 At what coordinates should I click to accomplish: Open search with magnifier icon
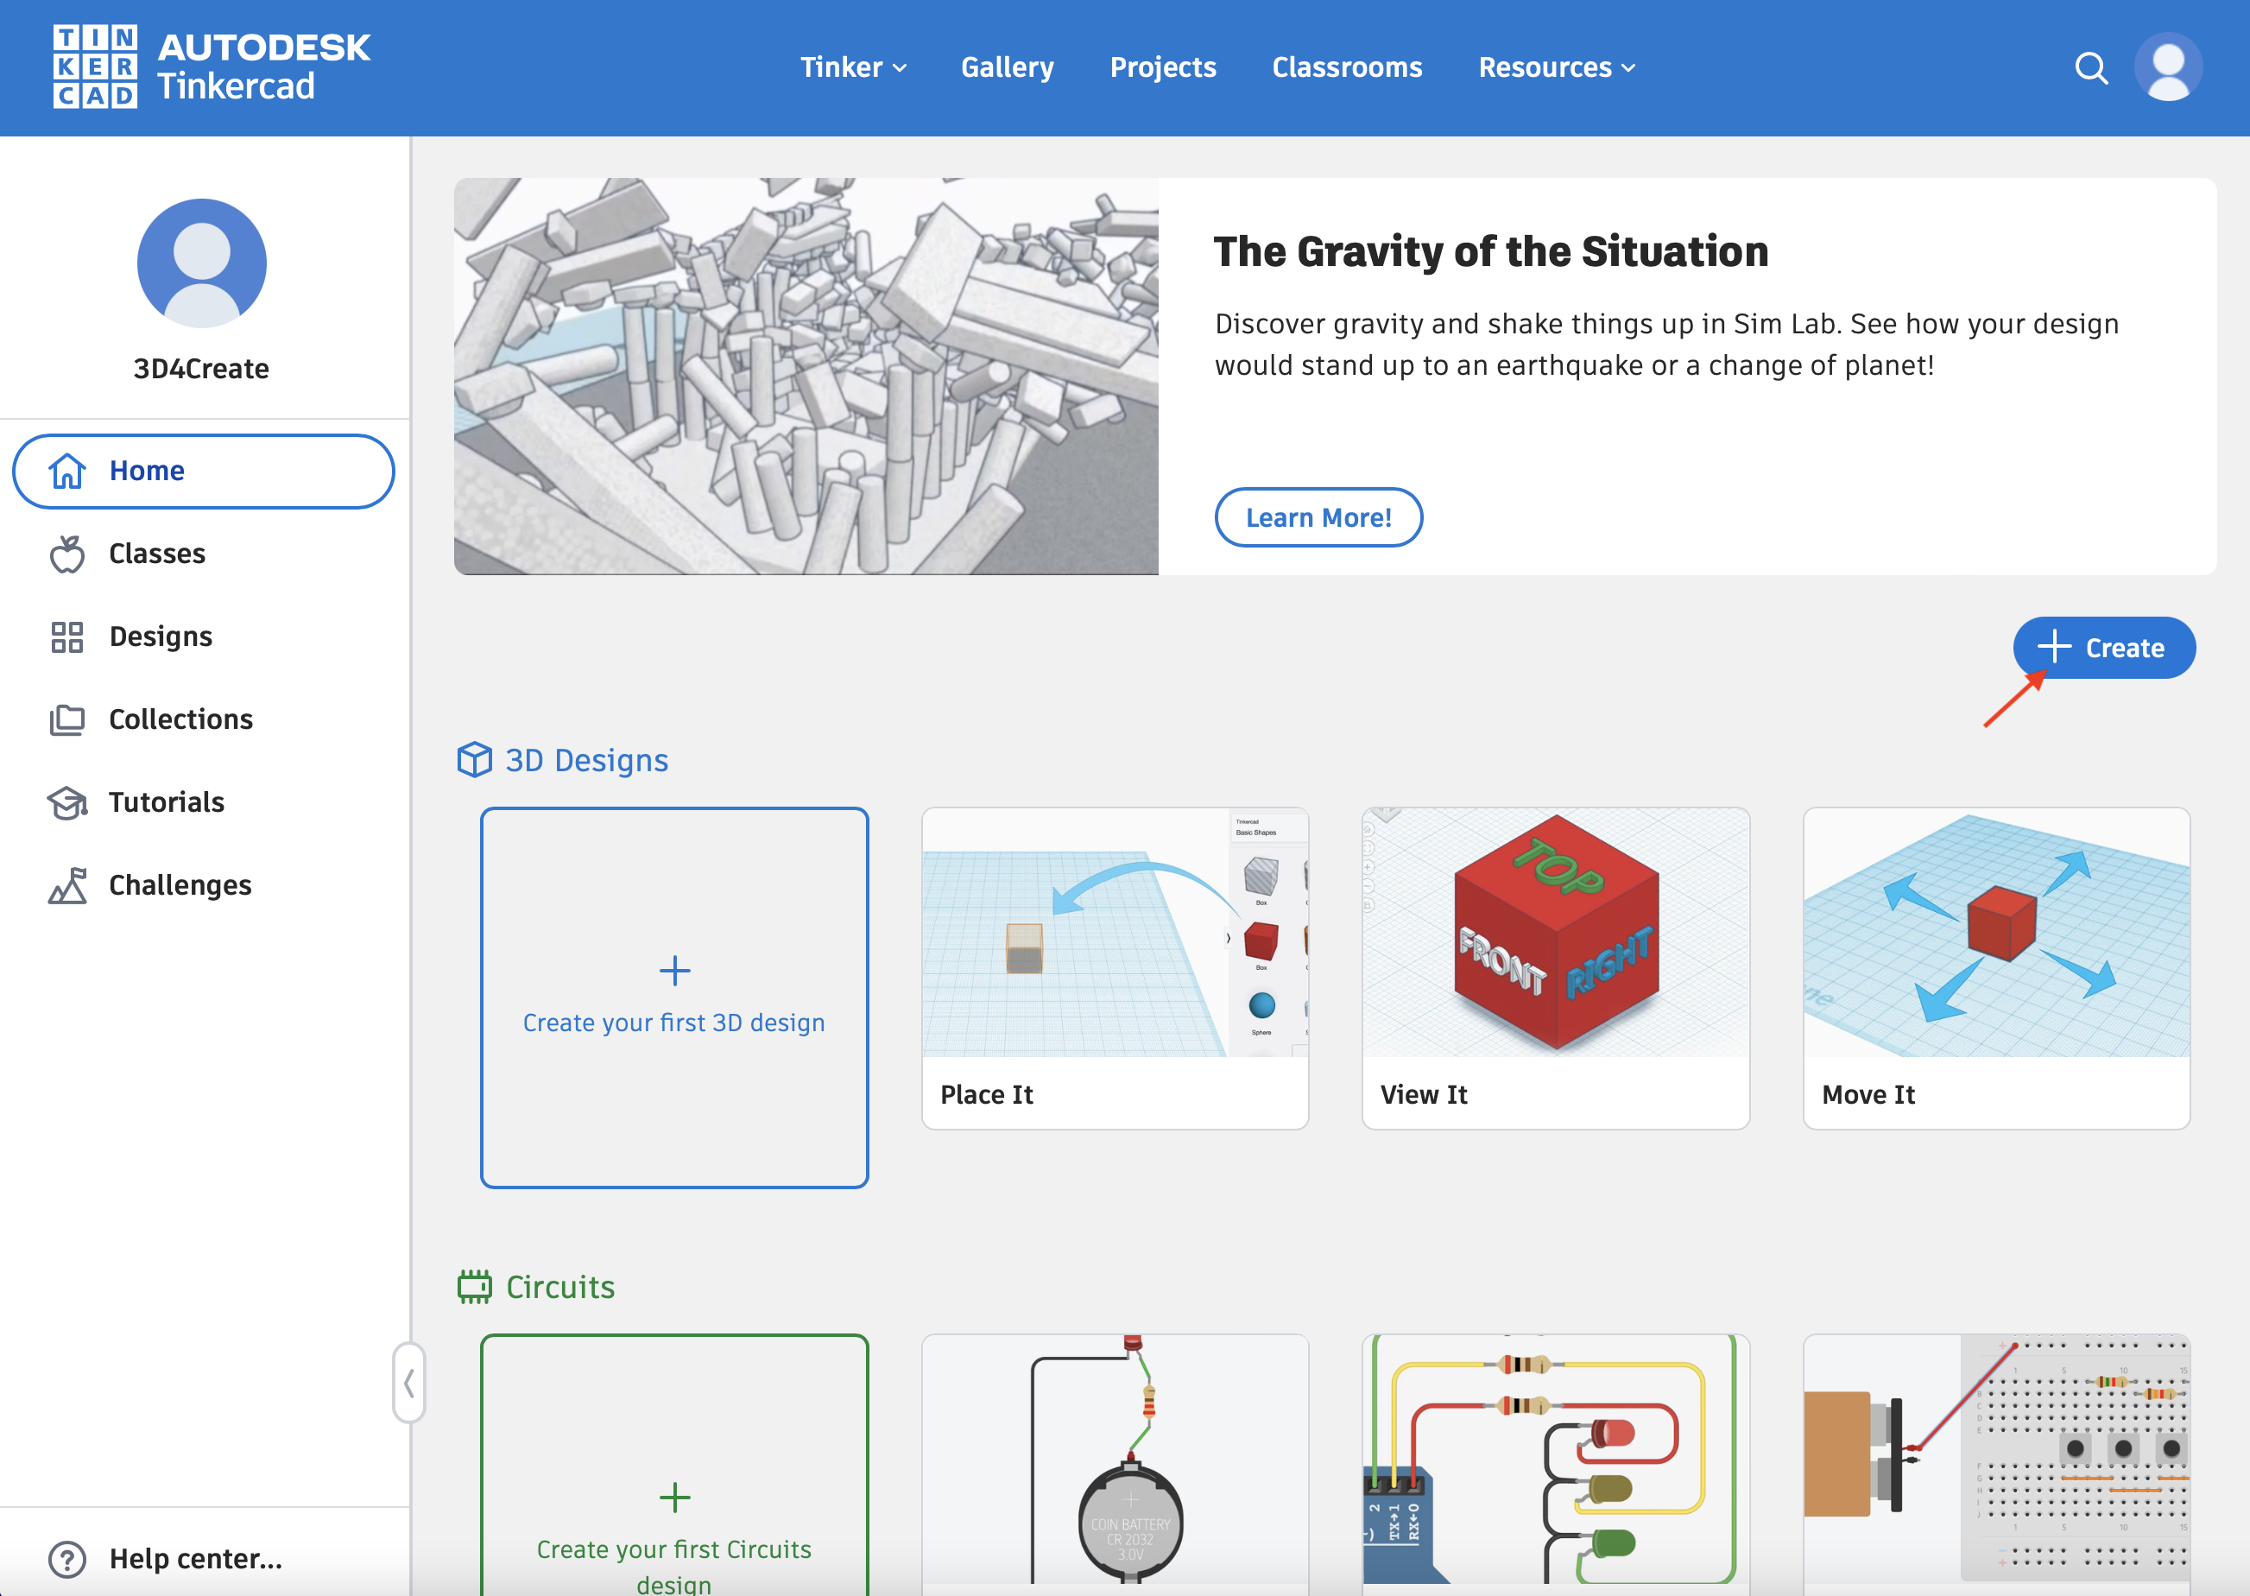[2091, 68]
